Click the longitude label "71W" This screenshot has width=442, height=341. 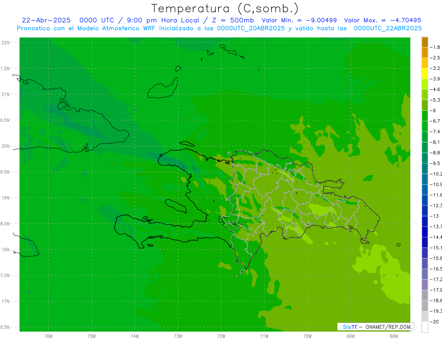(264, 336)
